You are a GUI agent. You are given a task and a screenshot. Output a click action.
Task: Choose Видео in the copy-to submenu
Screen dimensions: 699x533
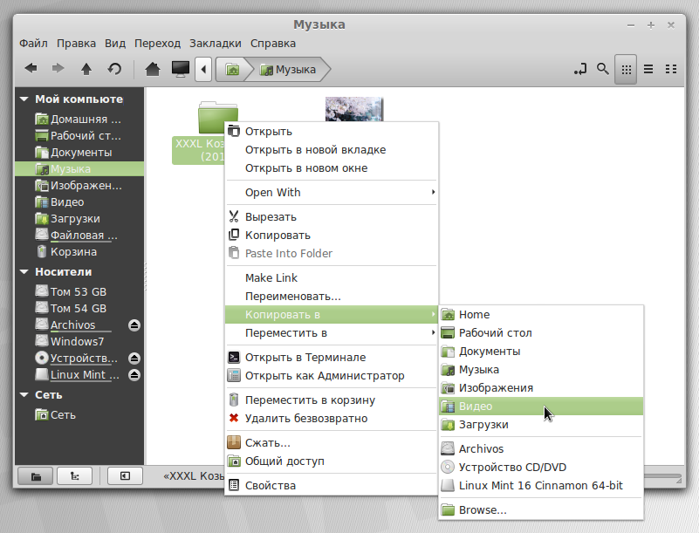coord(476,407)
